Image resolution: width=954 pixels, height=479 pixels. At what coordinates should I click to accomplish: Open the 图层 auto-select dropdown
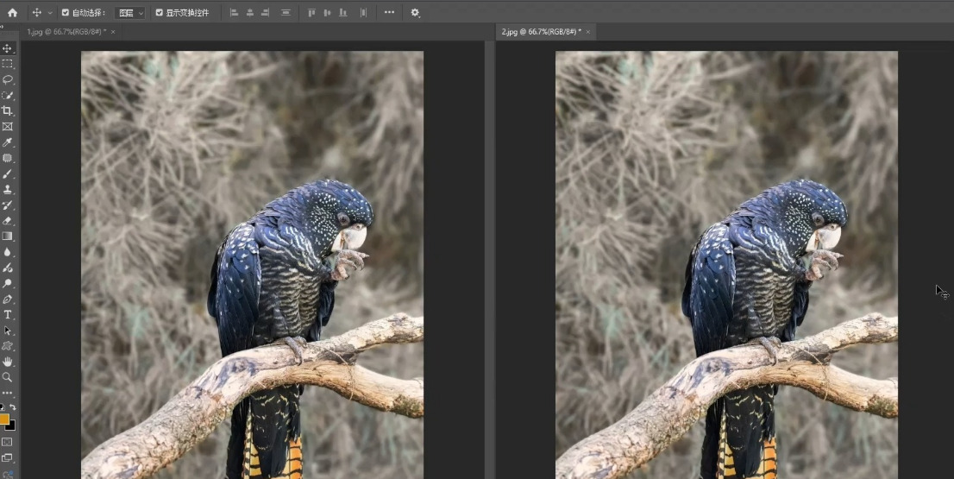129,13
